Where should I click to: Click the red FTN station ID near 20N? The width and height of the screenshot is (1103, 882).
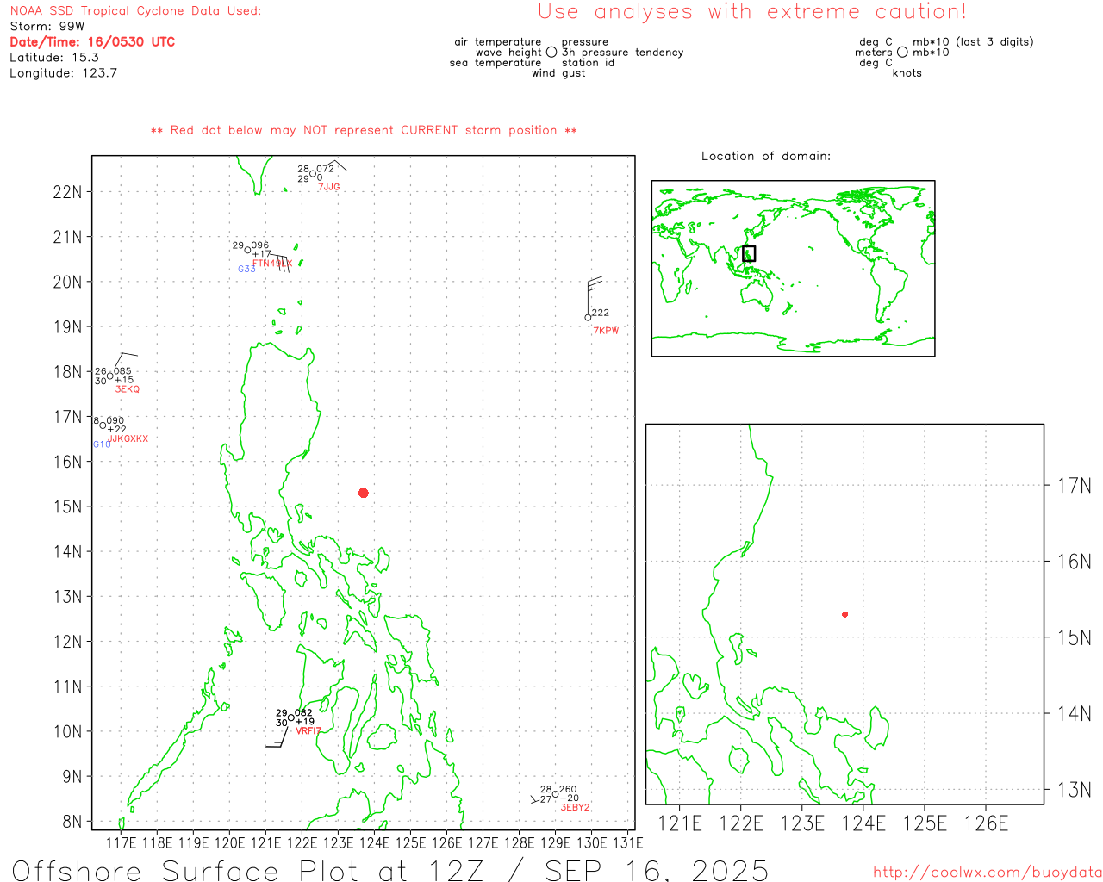(x=272, y=264)
